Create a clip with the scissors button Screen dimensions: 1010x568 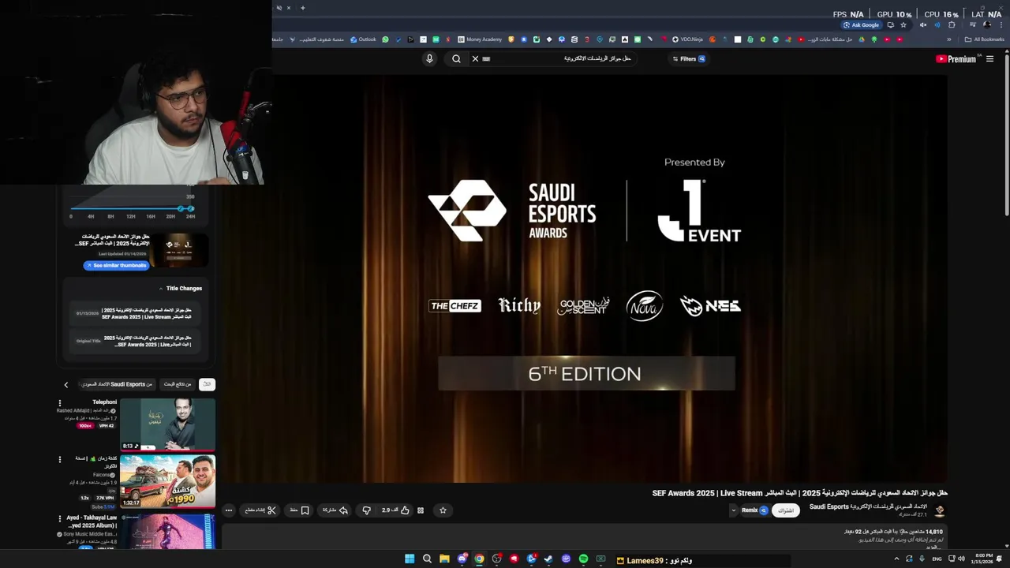pos(260,510)
